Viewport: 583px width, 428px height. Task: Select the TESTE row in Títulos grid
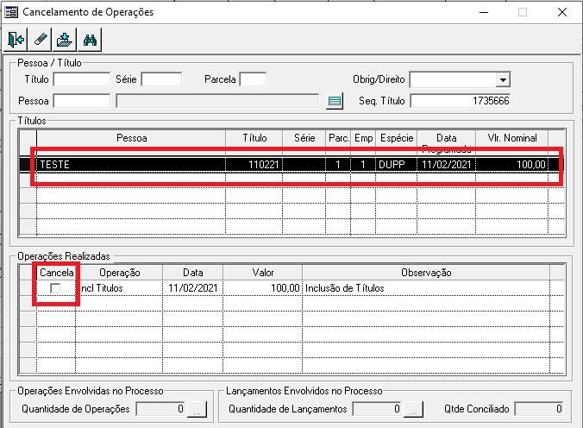point(291,164)
